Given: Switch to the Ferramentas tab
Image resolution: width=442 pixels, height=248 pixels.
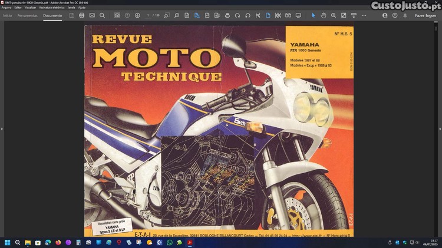Looking at the screenshot, I should (28, 15).
